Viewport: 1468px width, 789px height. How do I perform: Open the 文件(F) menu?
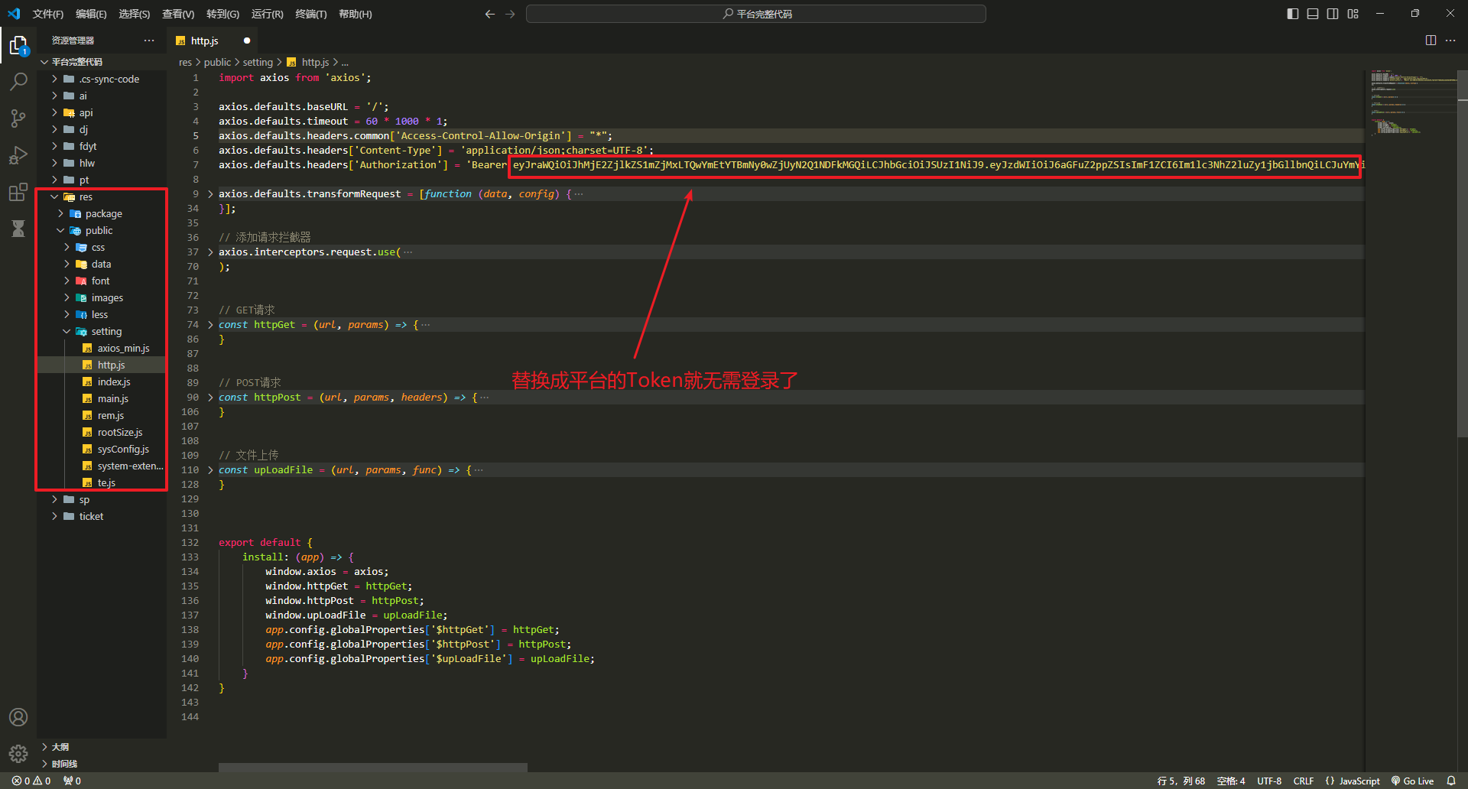point(48,14)
